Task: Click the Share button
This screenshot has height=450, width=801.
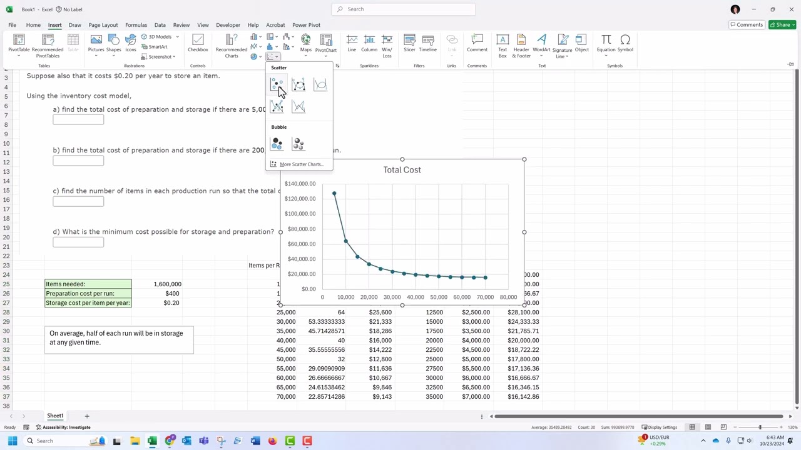Action: 782,25
